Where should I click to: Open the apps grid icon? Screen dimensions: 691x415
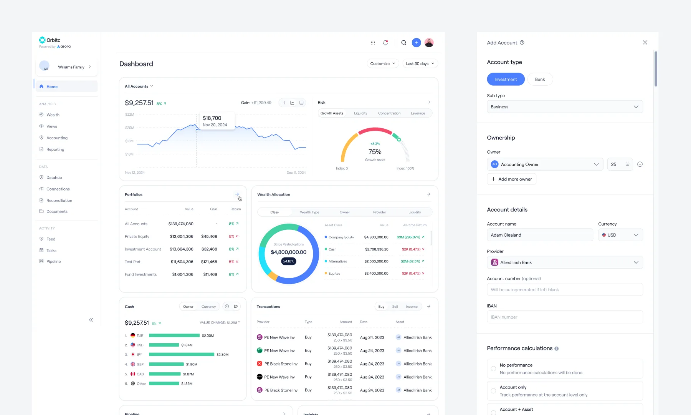click(x=373, y=43)
